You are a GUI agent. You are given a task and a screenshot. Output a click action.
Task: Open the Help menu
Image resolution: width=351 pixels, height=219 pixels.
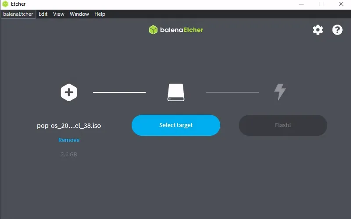tap(100, 14)
